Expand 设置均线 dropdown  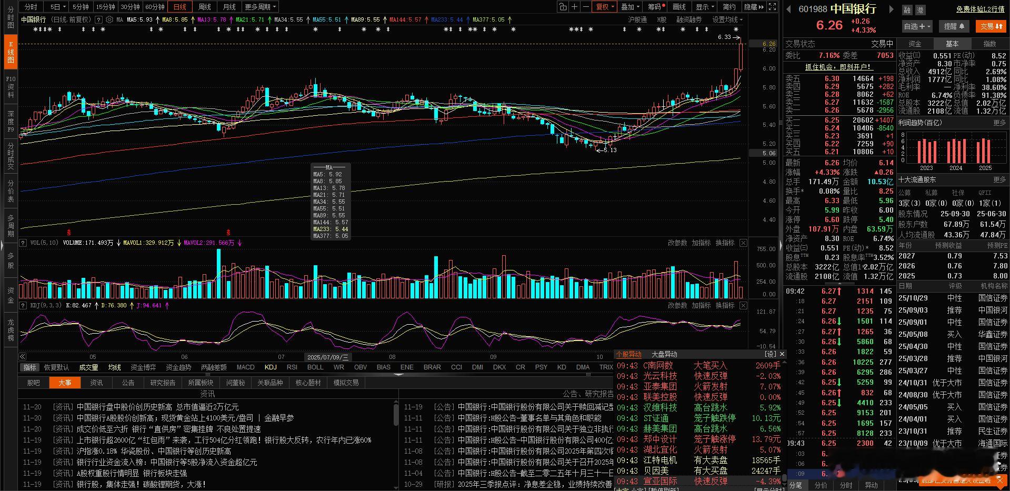(x=727, y=19)
